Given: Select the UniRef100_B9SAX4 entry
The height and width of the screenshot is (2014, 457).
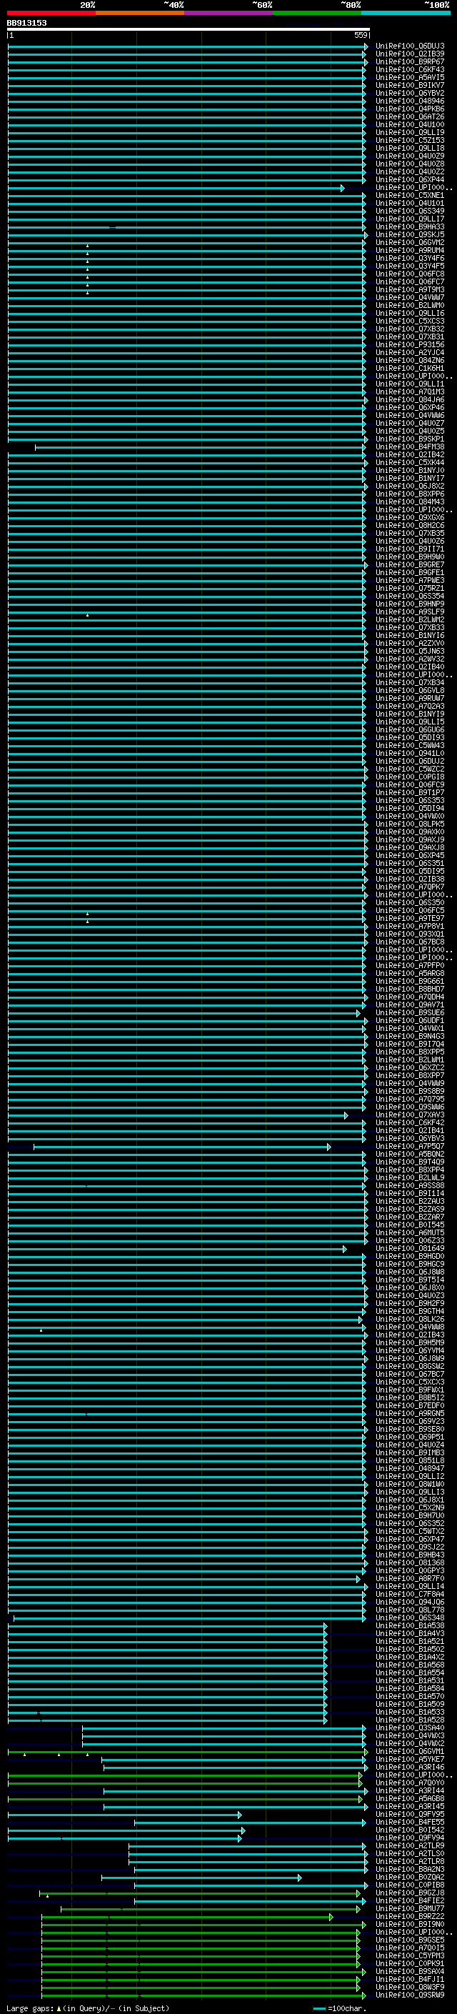Looking at the screenshot, I should [x=410, y=1971].
